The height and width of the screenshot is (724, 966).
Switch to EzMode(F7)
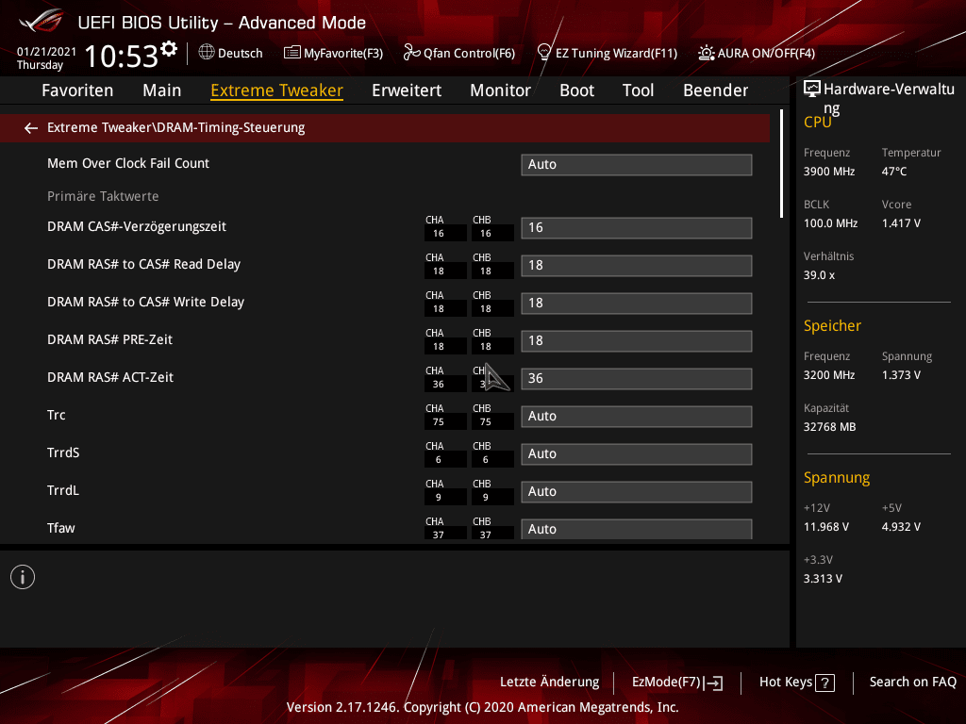pyautogui.click(x=677, y=683)
